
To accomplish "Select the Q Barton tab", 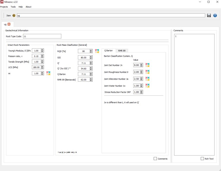I will [x=108, y=51].
